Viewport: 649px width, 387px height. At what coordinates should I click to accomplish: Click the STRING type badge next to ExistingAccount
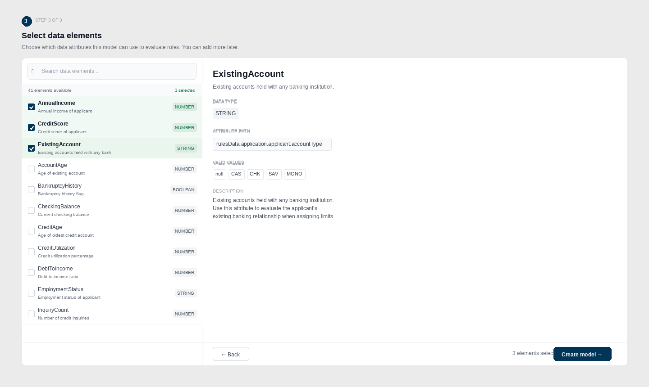(186, 148)
